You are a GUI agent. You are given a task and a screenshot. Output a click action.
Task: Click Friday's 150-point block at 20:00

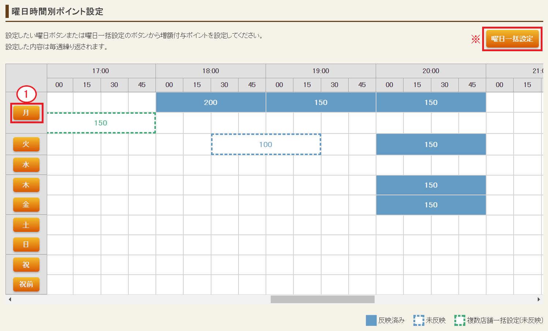click(x=431, y=205)
